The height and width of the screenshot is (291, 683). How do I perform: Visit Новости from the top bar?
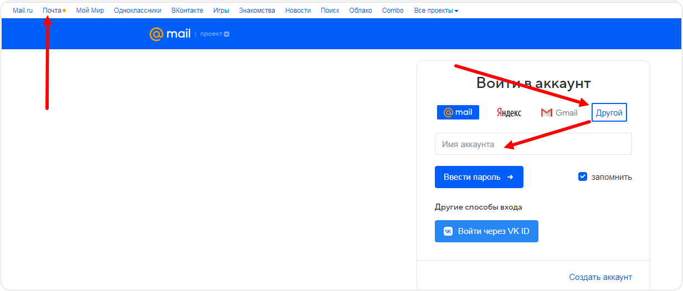tap(297, 11)
